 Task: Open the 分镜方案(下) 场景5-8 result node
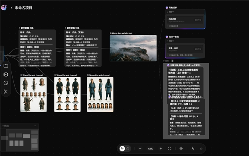187,117
